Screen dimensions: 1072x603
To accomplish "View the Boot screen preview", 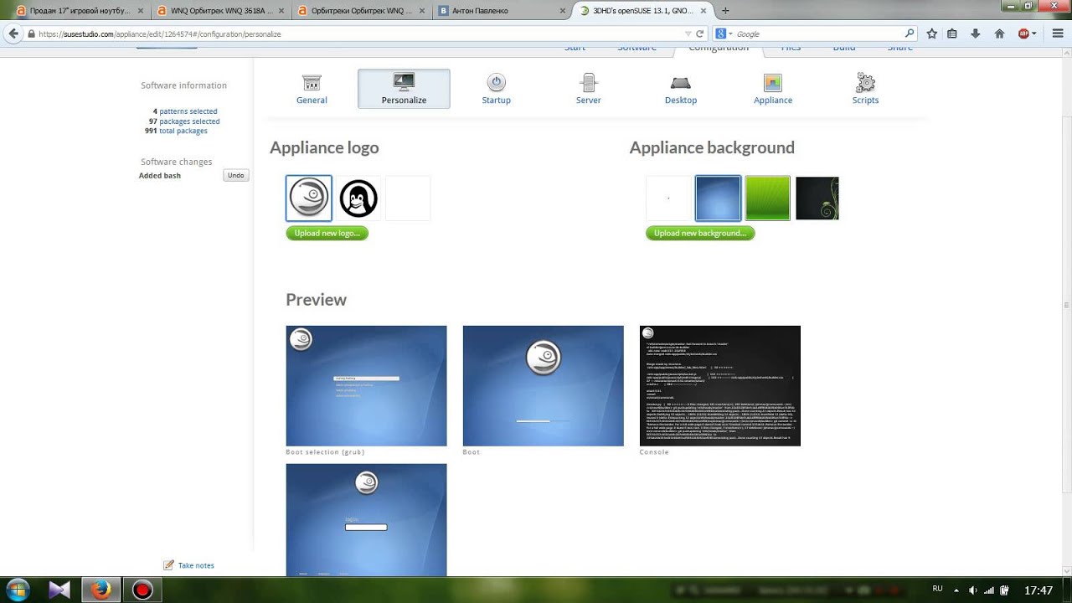I will 543,386.
